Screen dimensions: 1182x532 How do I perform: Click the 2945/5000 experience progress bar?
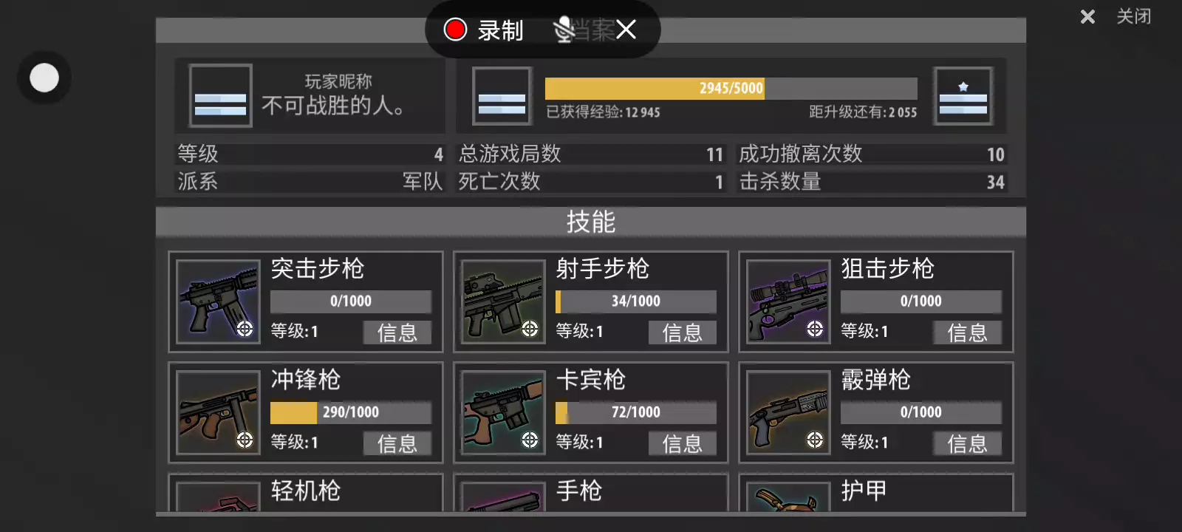point(731,89)
